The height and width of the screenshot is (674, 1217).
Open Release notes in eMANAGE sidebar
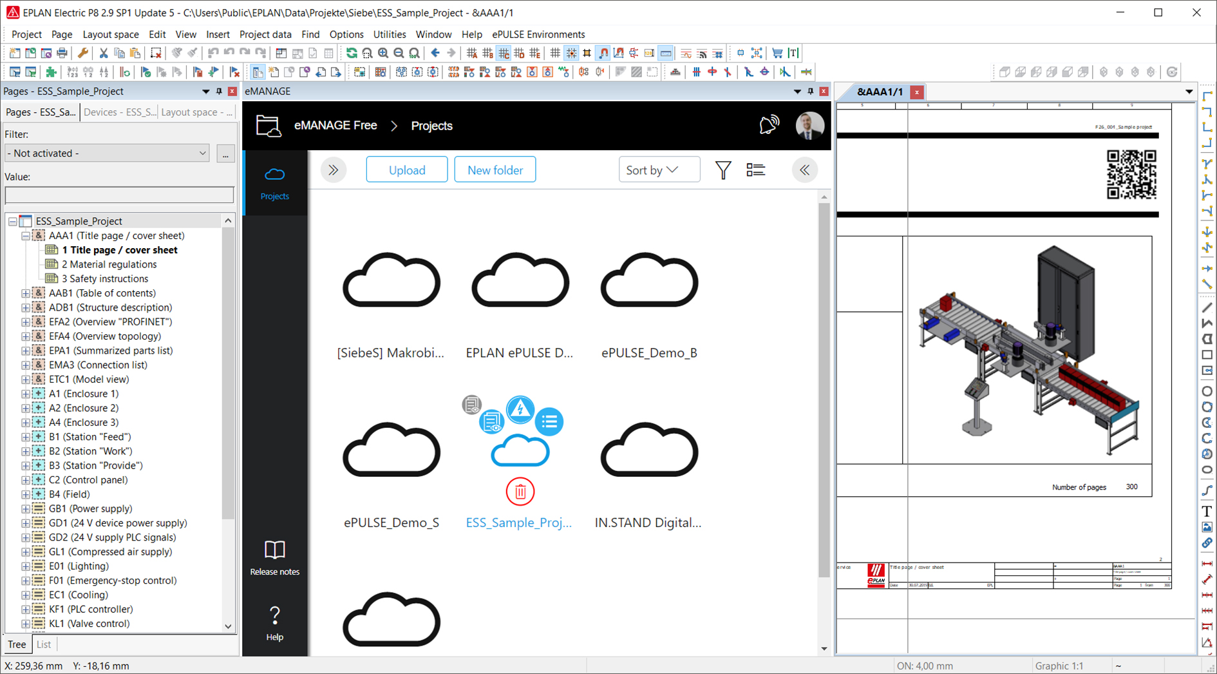click(x=274, y=557)
